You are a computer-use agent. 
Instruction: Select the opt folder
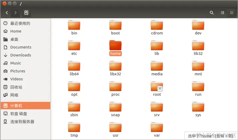[x=74, y=89]
